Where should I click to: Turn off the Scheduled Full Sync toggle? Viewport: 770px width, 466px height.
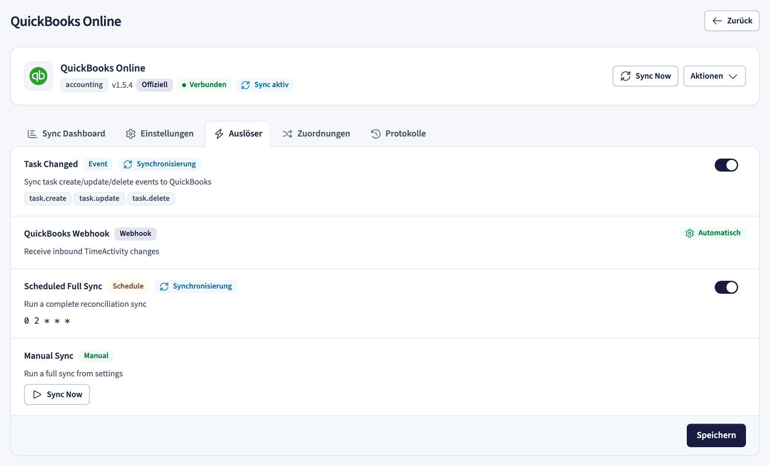click(726, 287)
